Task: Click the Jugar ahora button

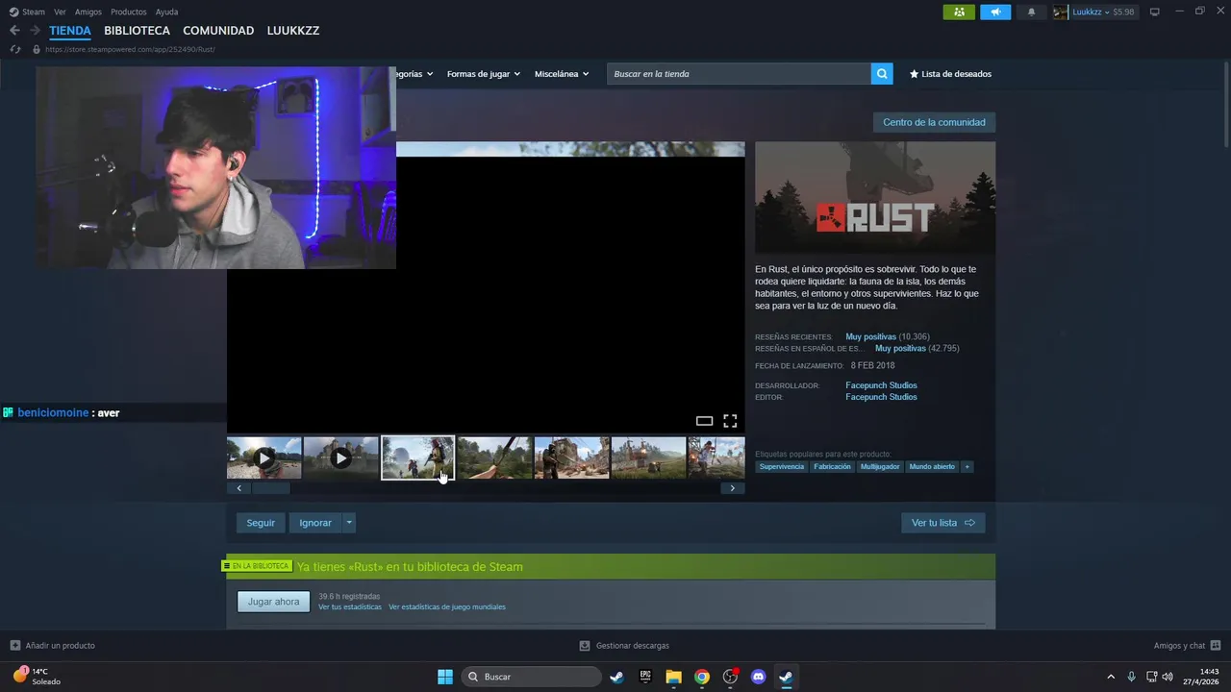Action: click(273, 602)
